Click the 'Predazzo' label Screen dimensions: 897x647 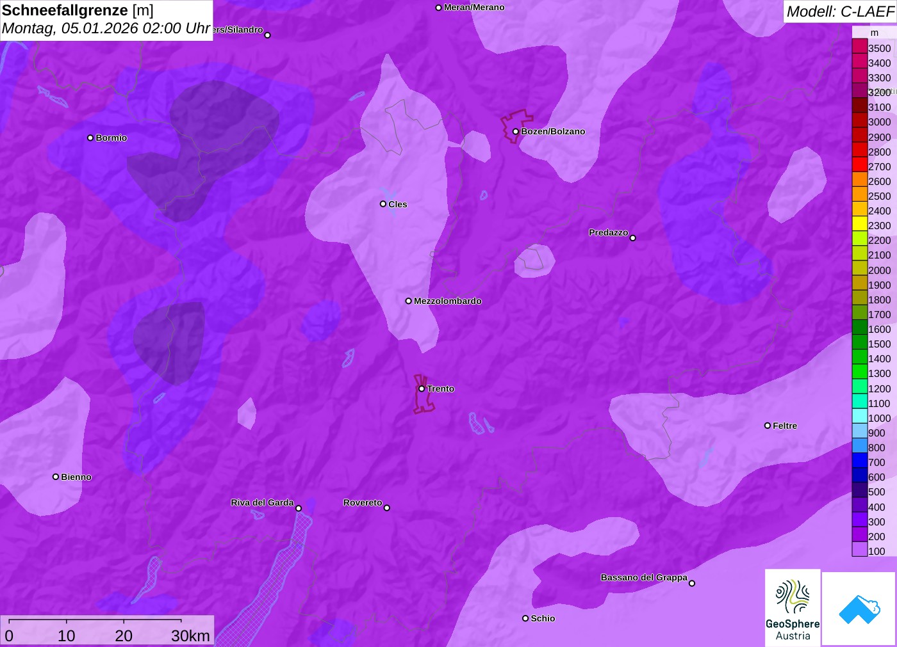609,232
